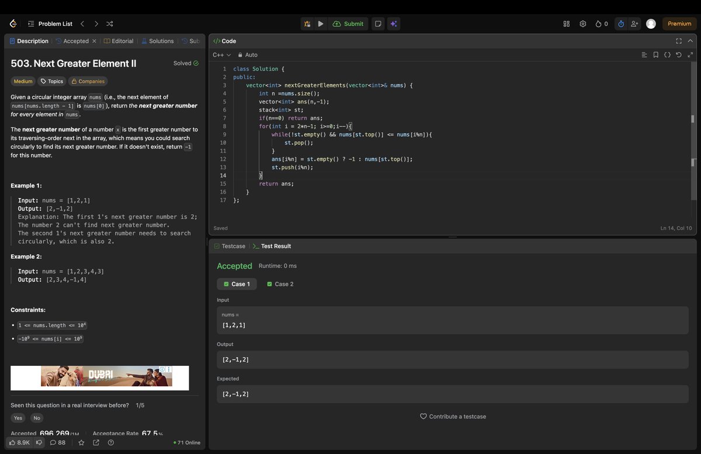Open the AI assistant sparkle icon
701x454 pixels.
point(393,23)
